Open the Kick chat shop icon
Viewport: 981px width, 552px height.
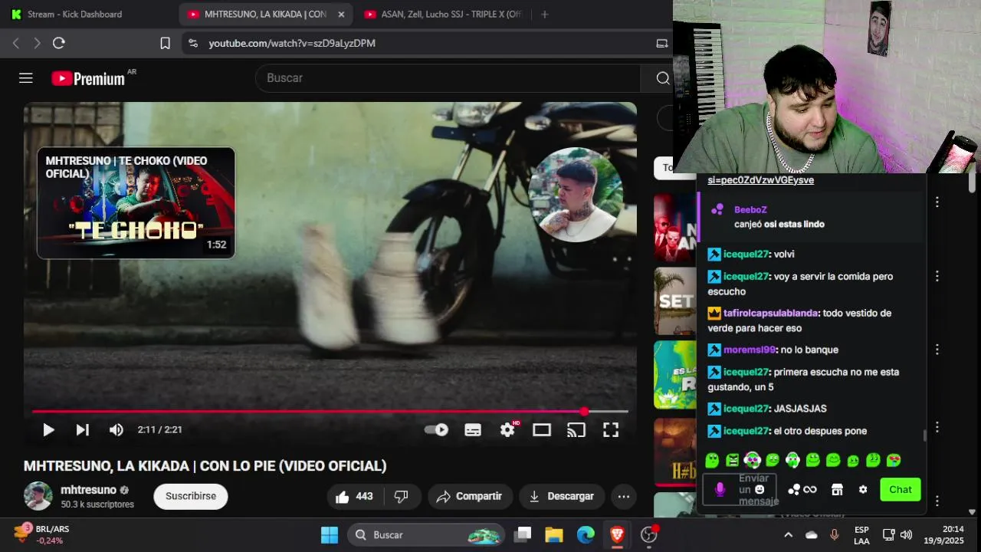pyautogui.click(x=837, y=489)
